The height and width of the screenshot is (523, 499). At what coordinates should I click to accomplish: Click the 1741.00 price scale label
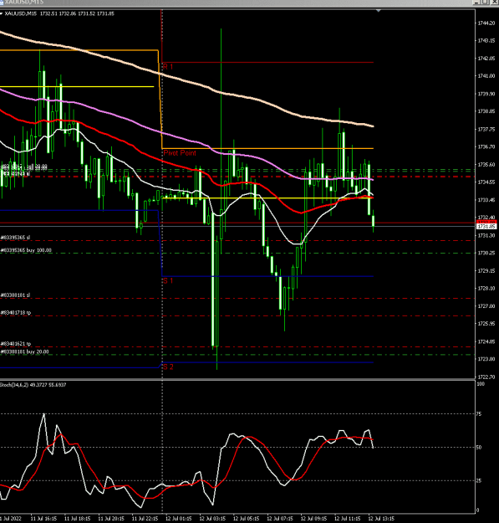click(486, 76)
